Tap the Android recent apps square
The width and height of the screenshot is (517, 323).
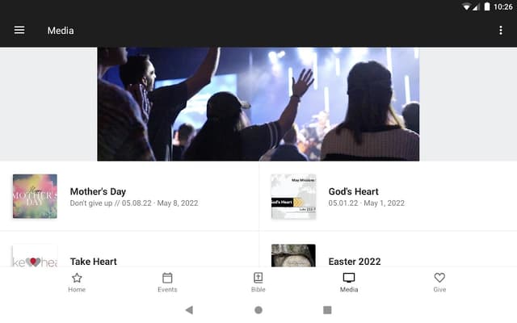327,310
